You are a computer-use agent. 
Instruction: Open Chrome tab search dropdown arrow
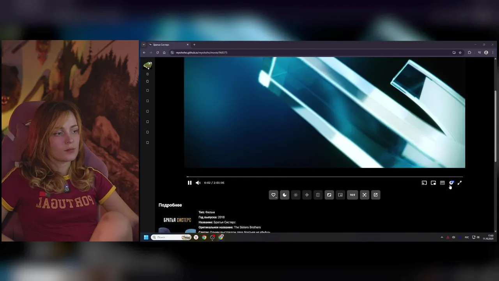coord(143,44)
